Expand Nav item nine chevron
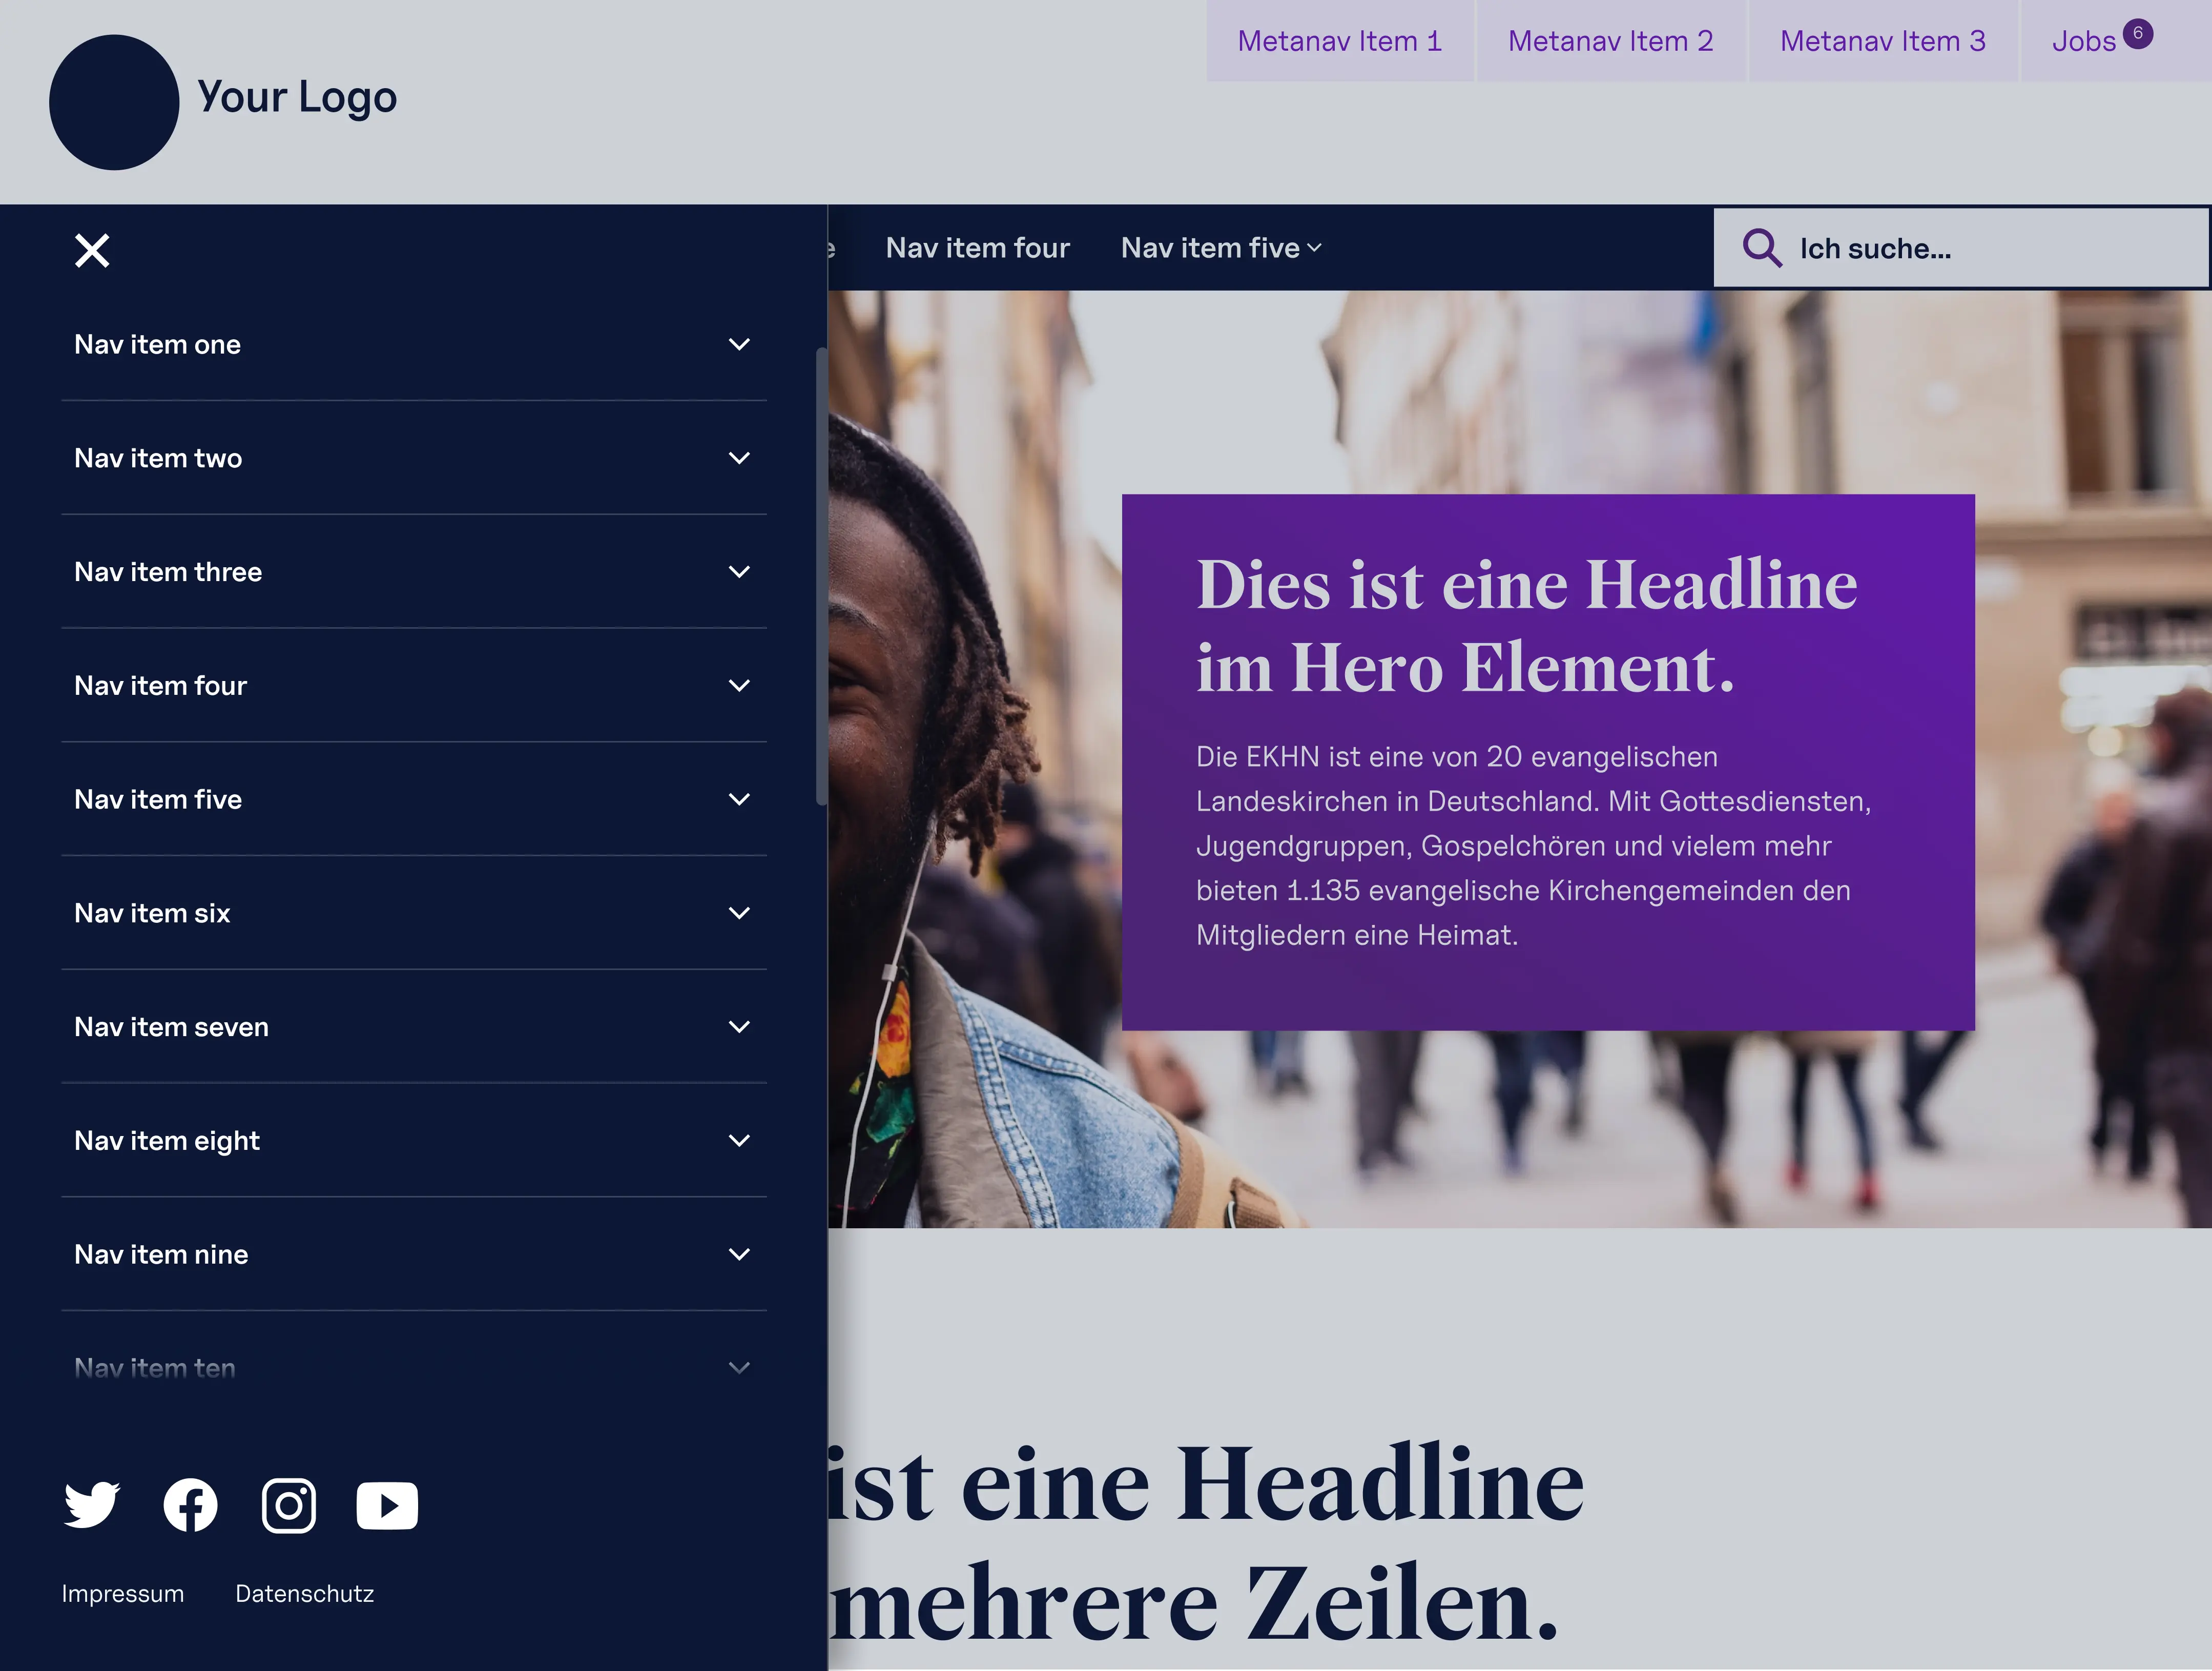 739,1254
